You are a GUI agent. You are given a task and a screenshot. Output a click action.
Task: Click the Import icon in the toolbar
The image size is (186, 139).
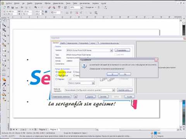tap(50, 7)
